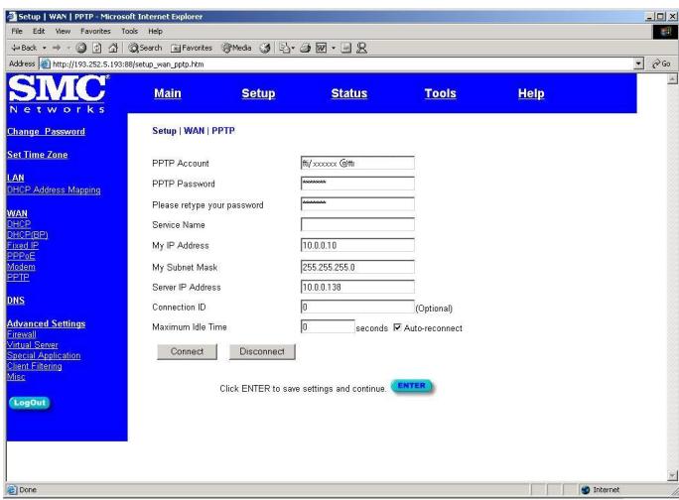
Task: Click in the Service Name field
Action: (x=357, y=224)
